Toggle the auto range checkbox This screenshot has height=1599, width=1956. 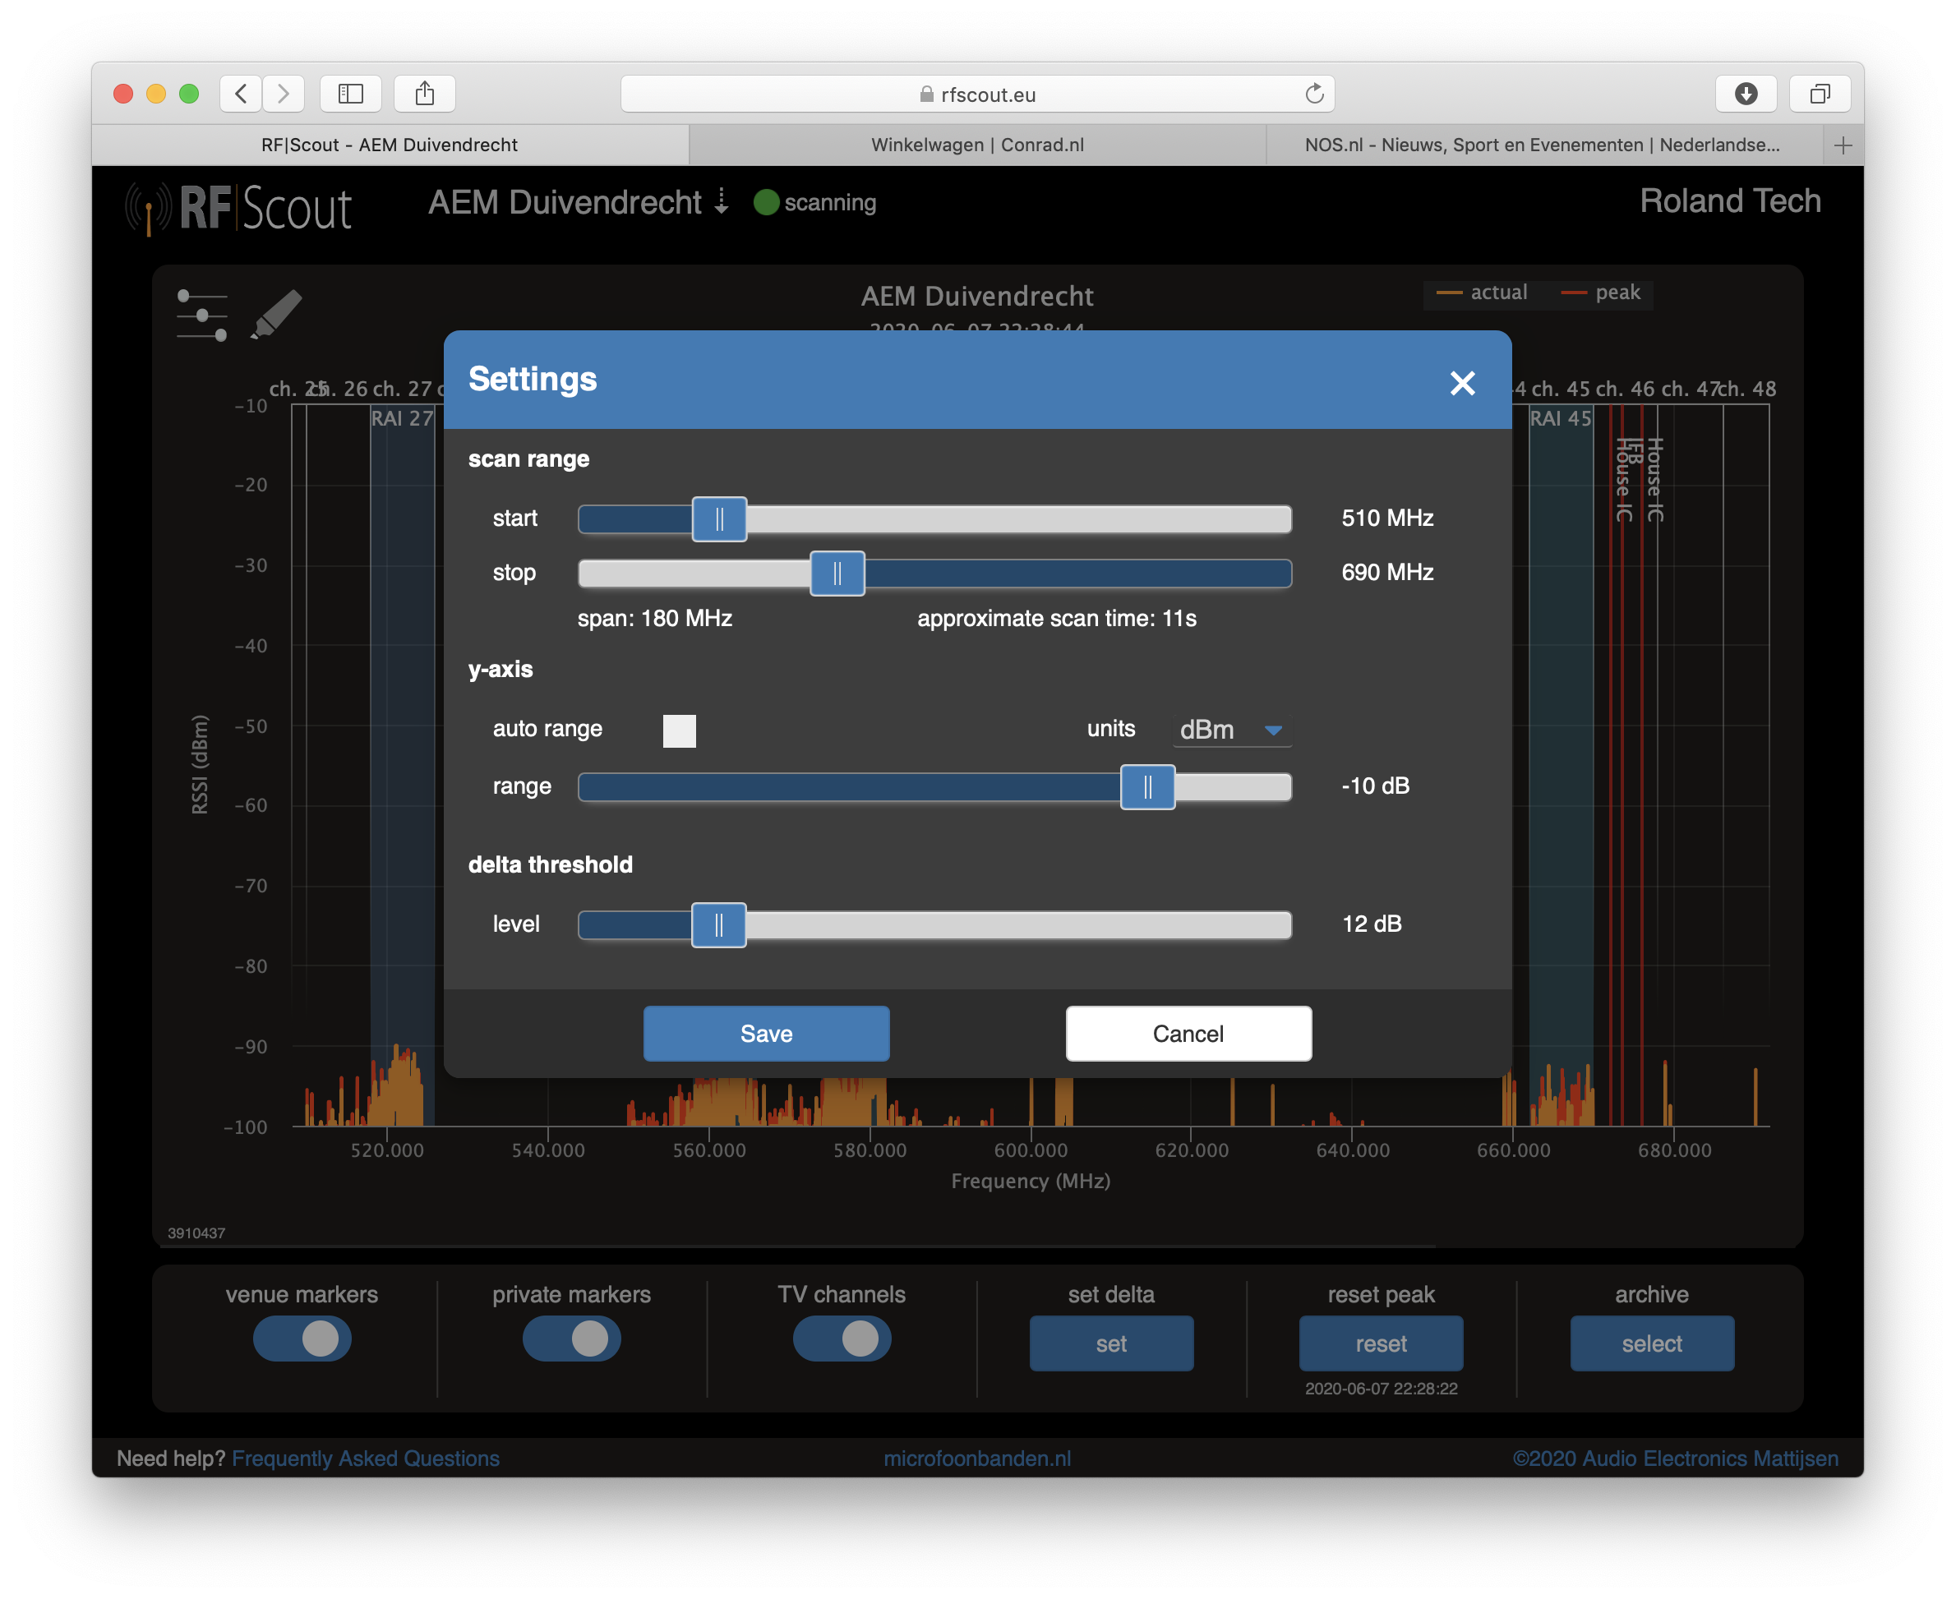679,730
